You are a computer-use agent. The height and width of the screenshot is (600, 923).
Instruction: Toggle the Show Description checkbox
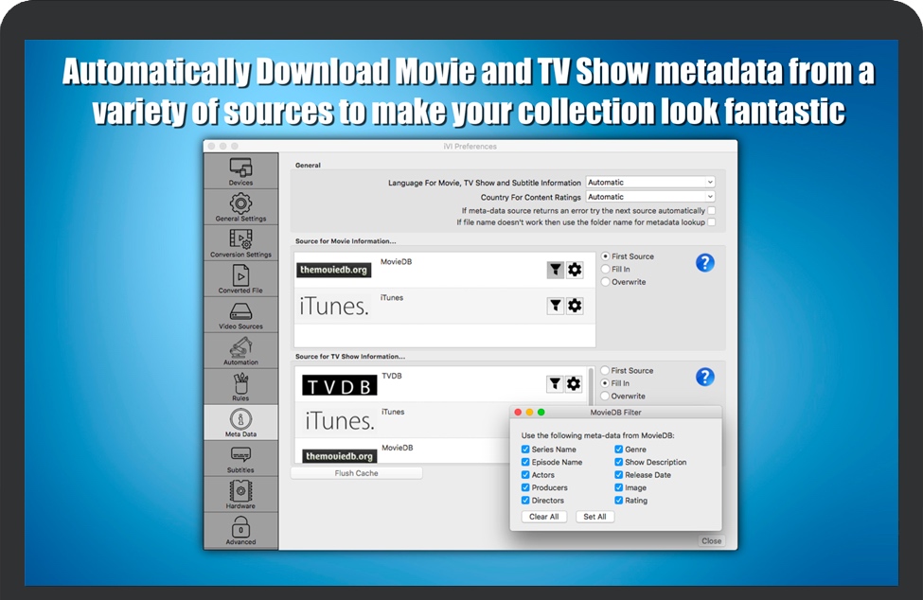[619, 463]
